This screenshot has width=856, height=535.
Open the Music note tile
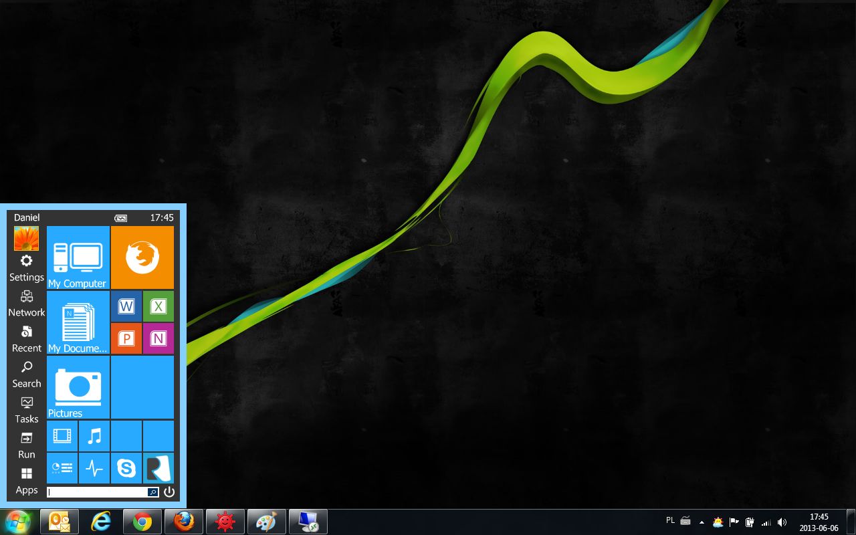[94, 436]
